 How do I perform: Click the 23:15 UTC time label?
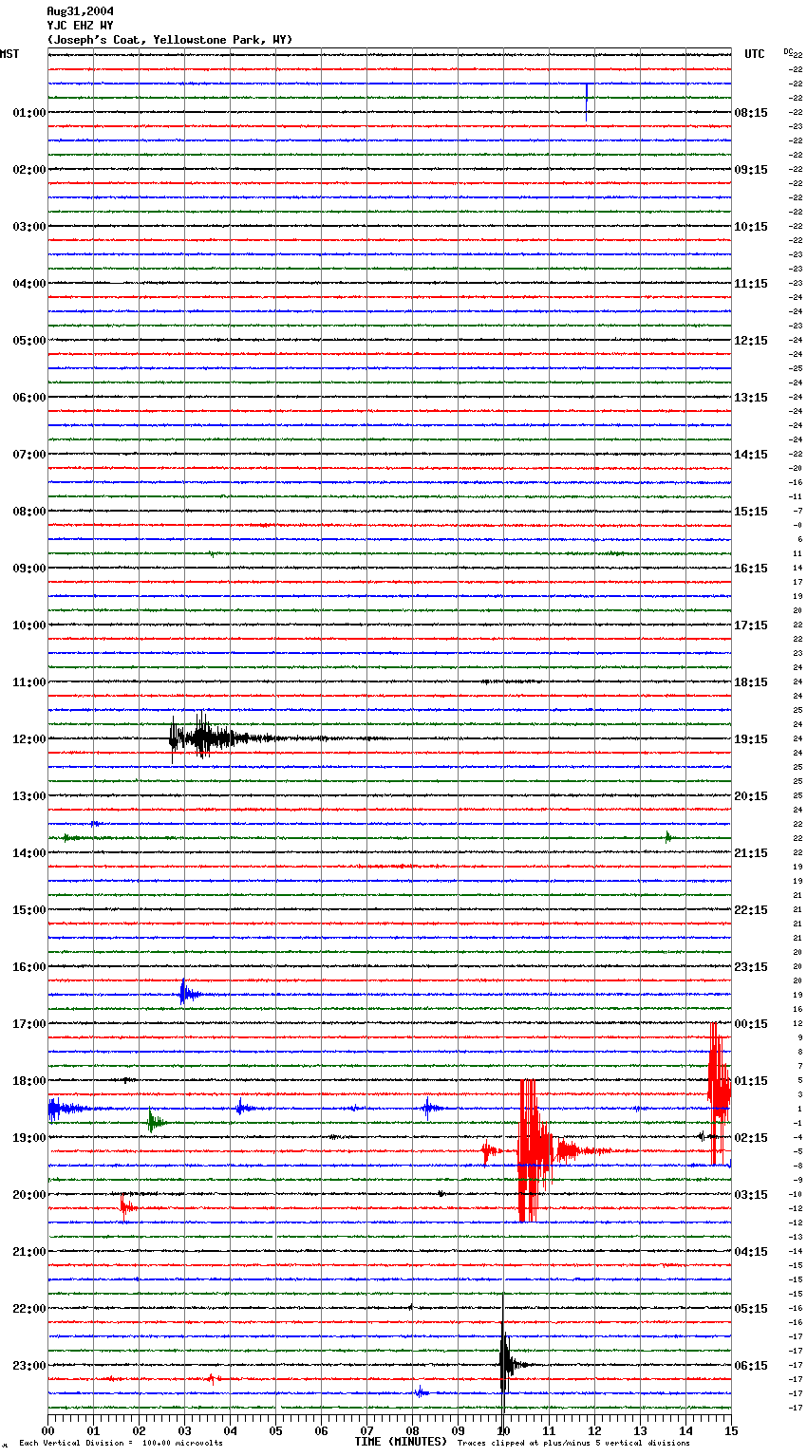pos(751,966)
